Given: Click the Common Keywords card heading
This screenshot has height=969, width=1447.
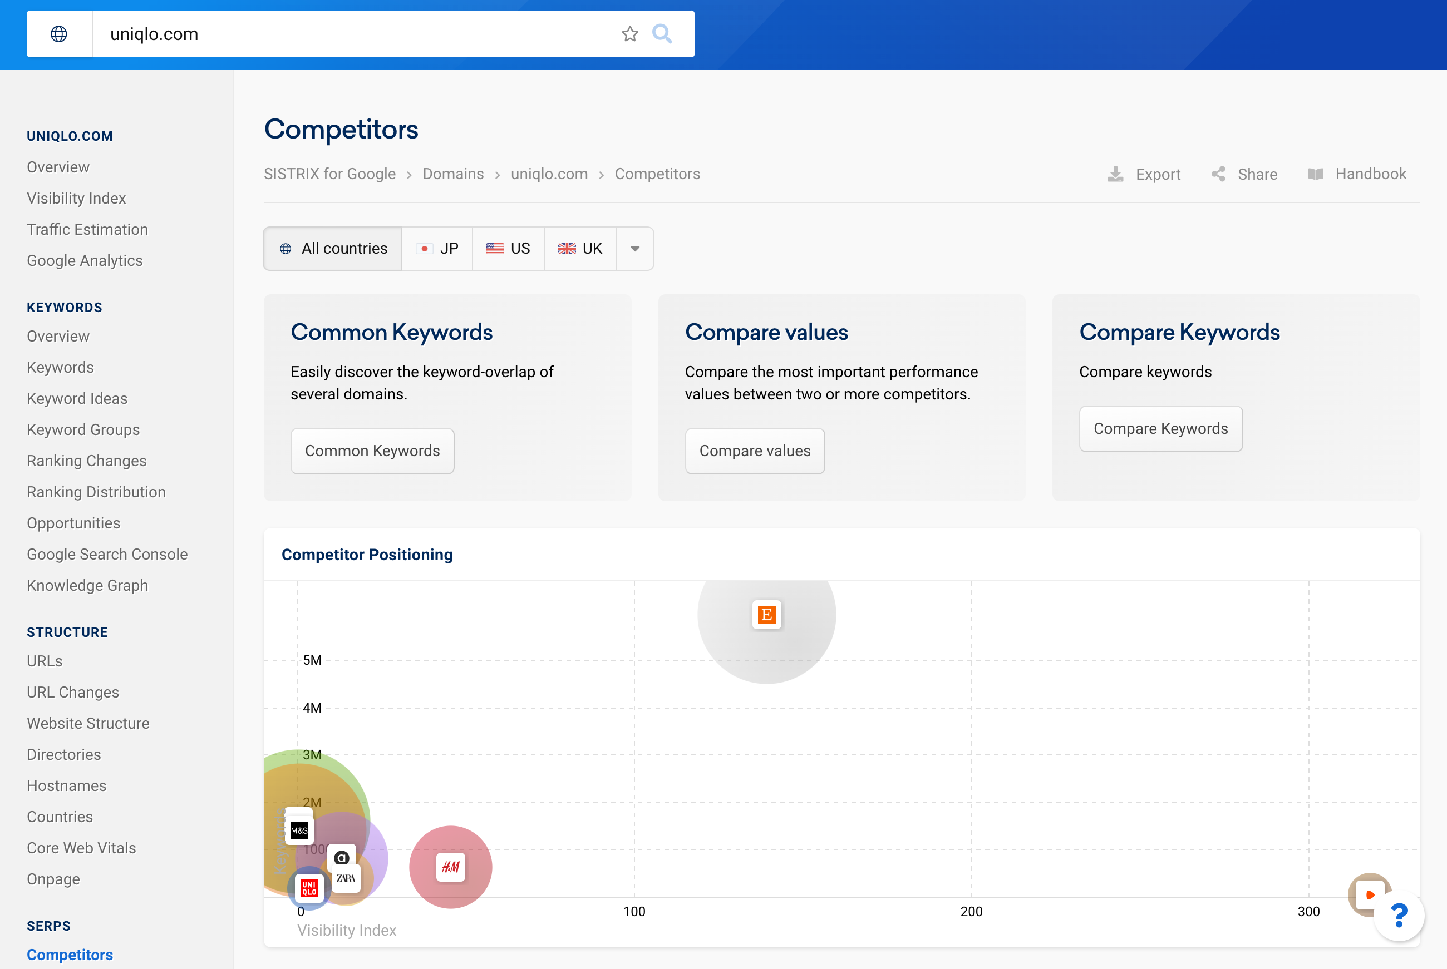Looking at the screenshot, I should 392,333.
